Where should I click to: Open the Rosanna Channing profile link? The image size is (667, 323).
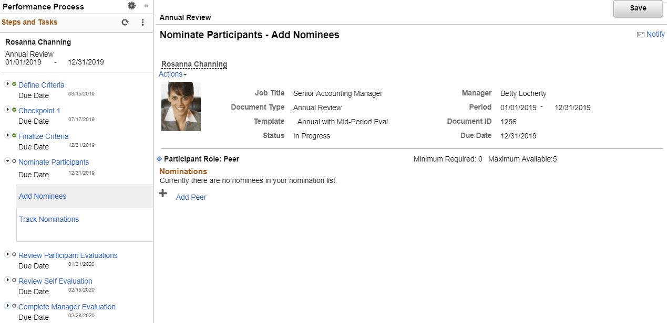[193, 64]
